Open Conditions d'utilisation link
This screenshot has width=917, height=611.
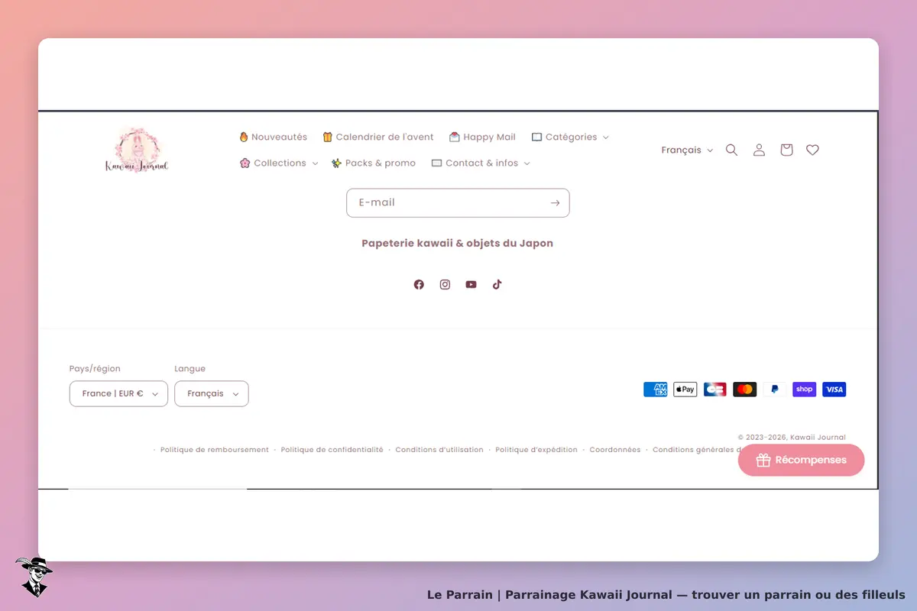[439, 450]
